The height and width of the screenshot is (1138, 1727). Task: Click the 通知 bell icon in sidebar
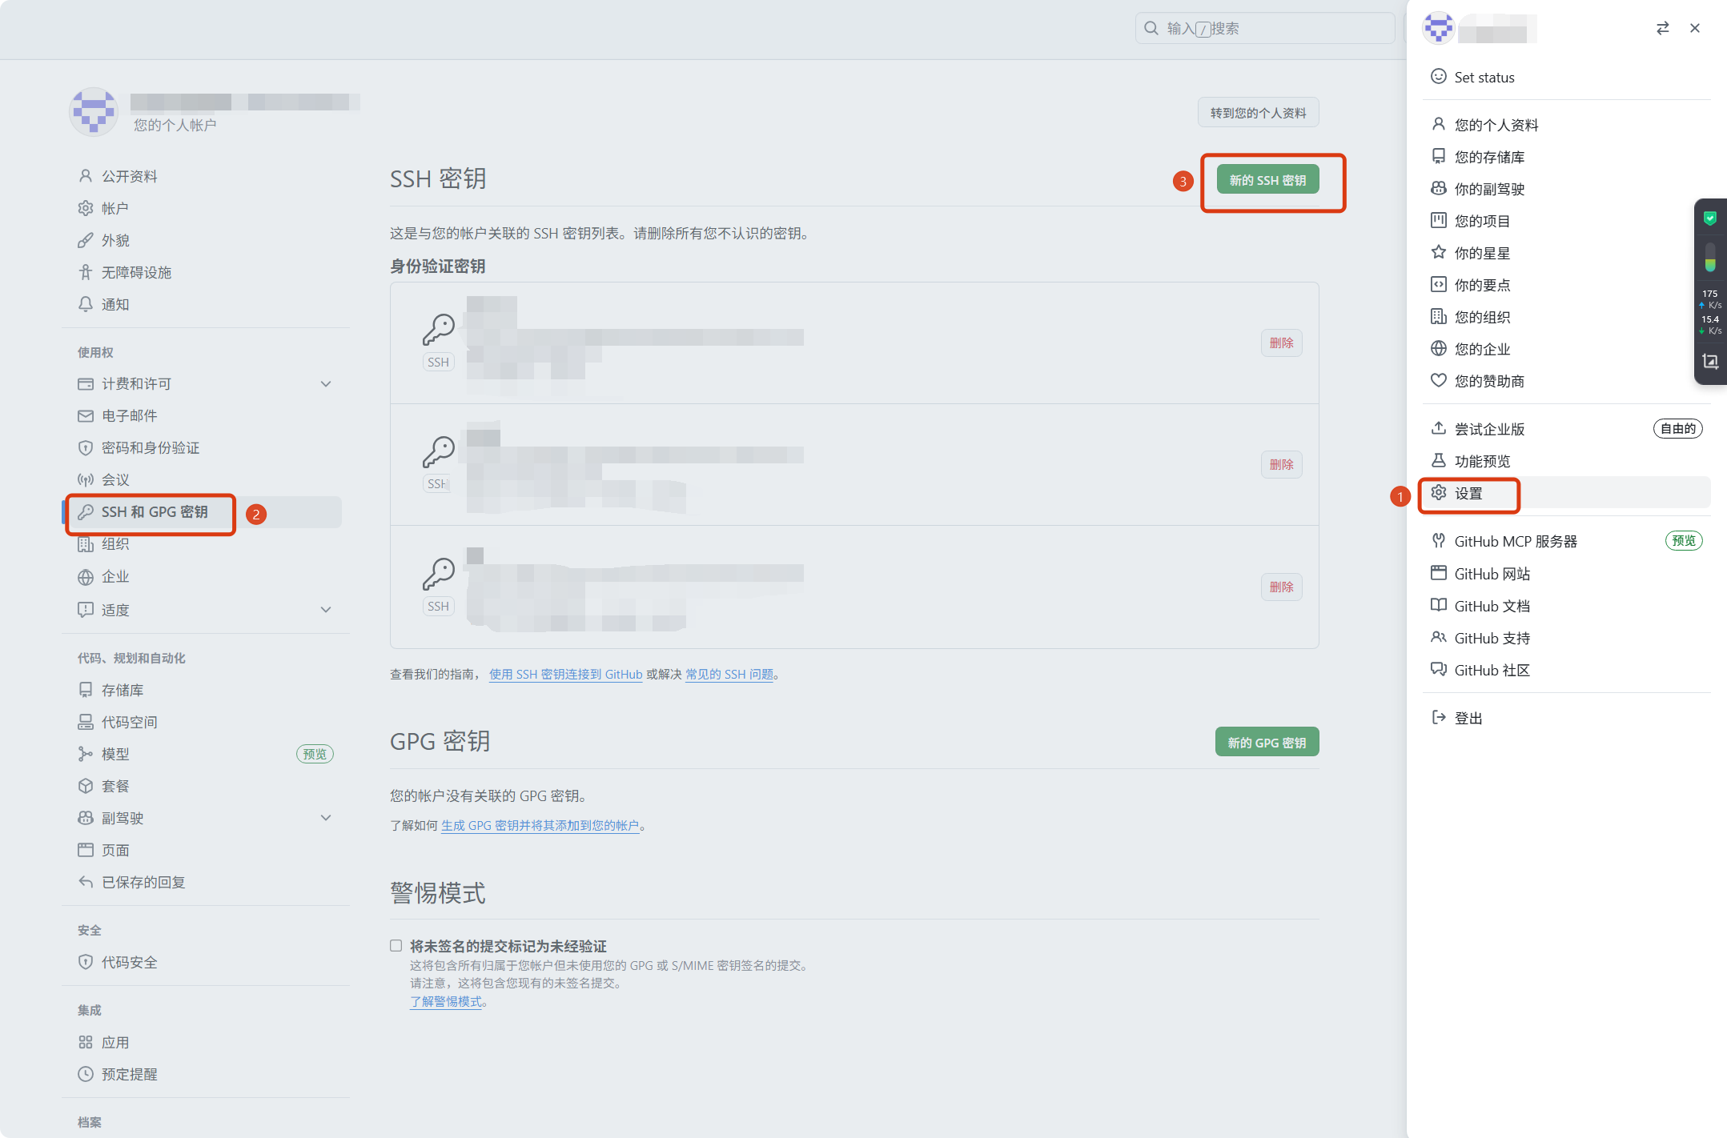(86, 304)
